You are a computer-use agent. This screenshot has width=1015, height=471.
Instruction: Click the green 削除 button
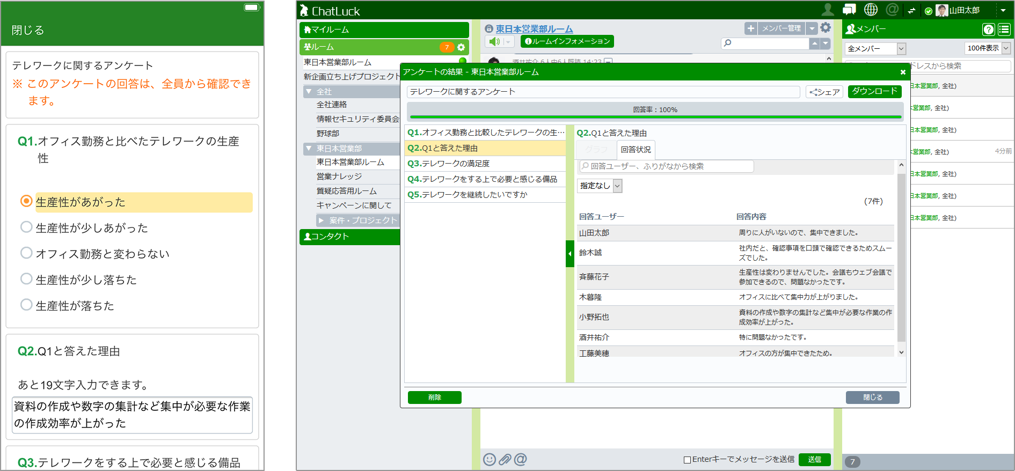click(434, 398)
